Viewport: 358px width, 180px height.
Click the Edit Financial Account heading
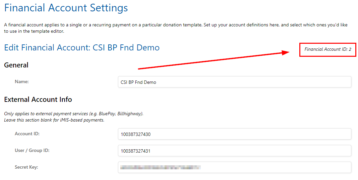tap(82, 48)
